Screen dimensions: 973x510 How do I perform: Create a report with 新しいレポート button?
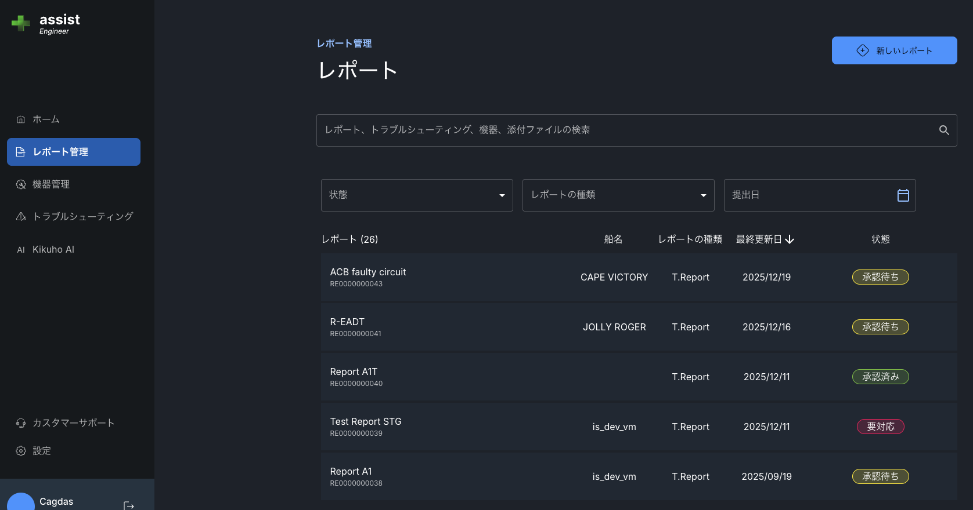(x=894, y=50)
